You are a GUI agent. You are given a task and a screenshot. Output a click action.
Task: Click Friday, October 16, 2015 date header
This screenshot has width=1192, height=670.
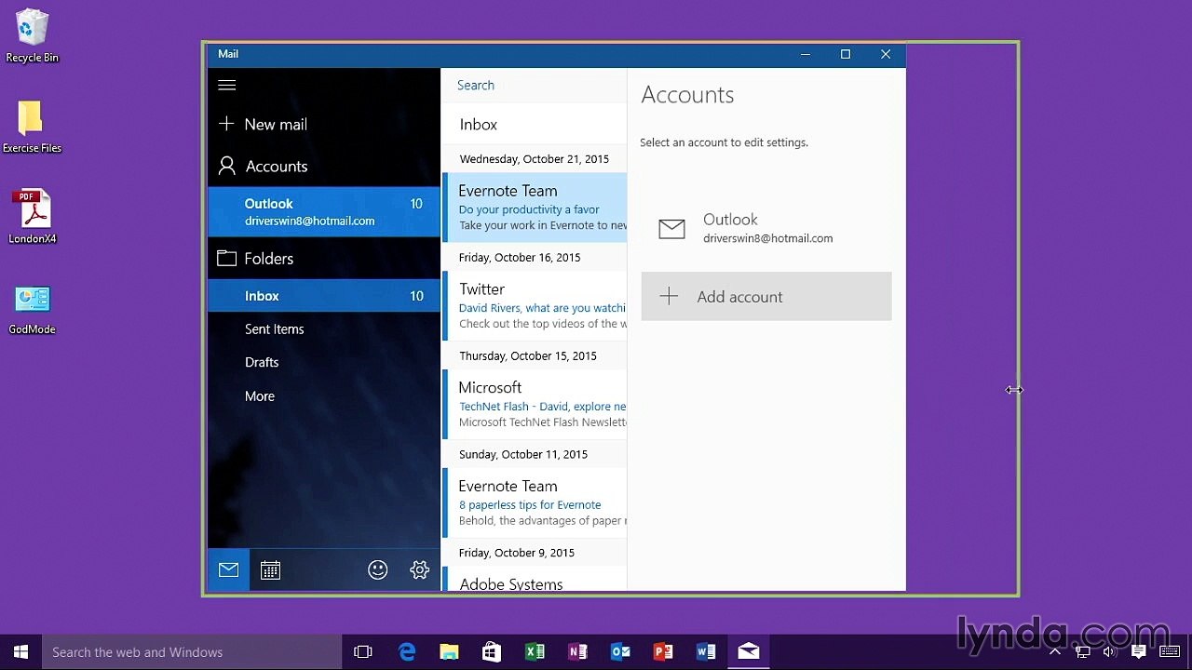[520, 258]
